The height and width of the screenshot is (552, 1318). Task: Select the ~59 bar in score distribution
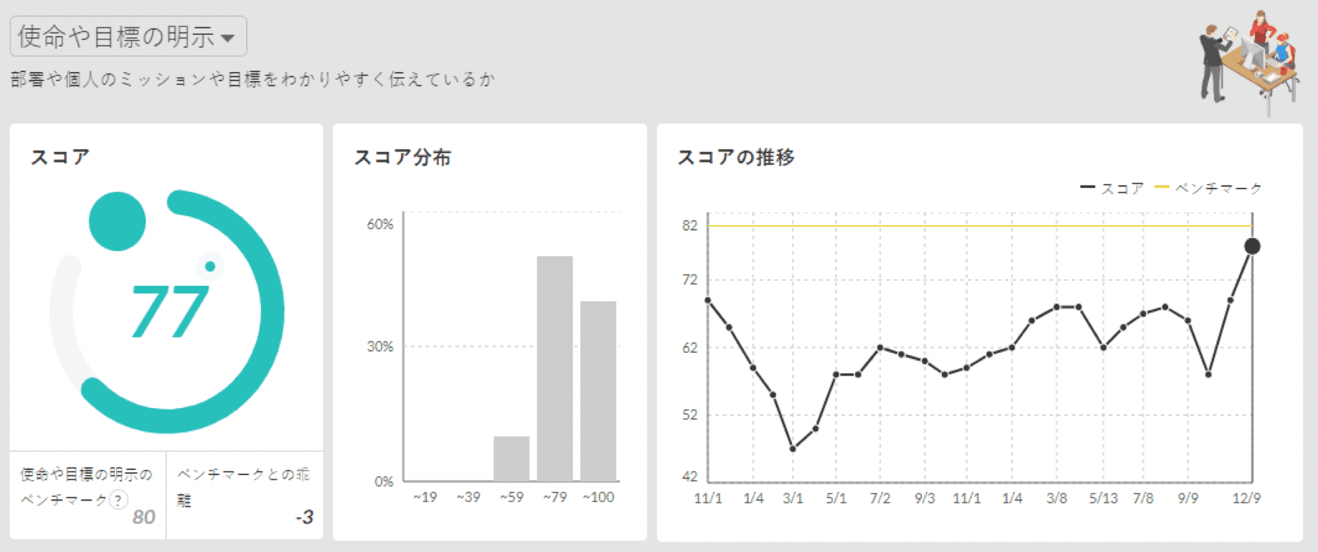click(x=511, y=458)
